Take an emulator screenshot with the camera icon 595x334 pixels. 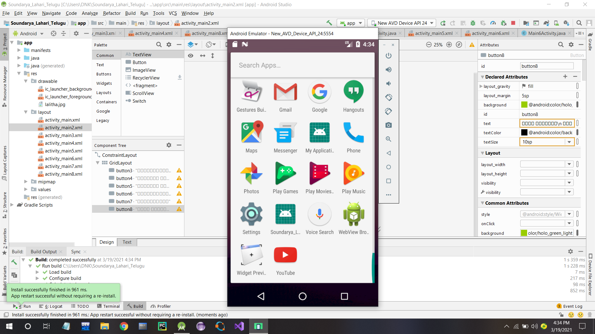coord(388,125)
